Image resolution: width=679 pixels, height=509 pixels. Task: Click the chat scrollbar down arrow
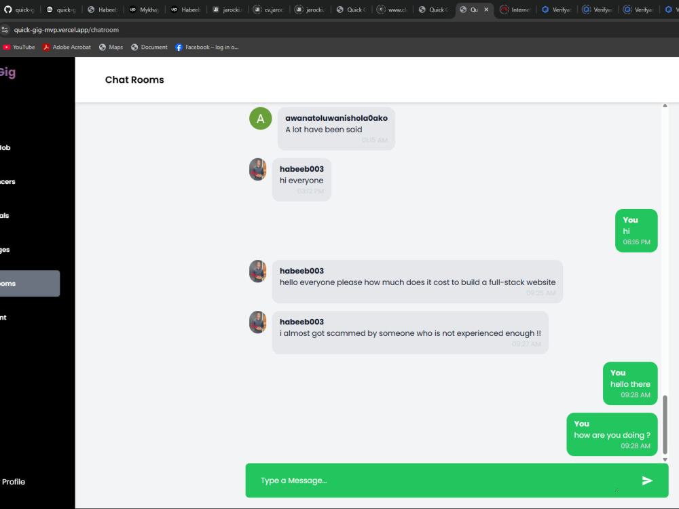pos(665,459)
